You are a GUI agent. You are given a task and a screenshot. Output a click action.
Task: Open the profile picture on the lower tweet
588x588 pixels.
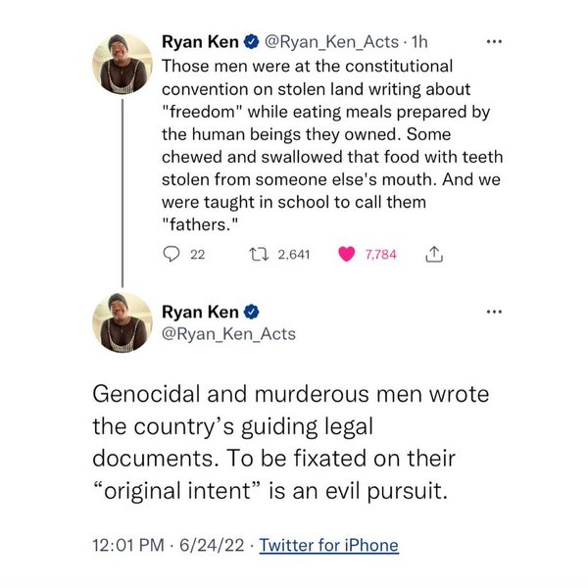point(121,321)
